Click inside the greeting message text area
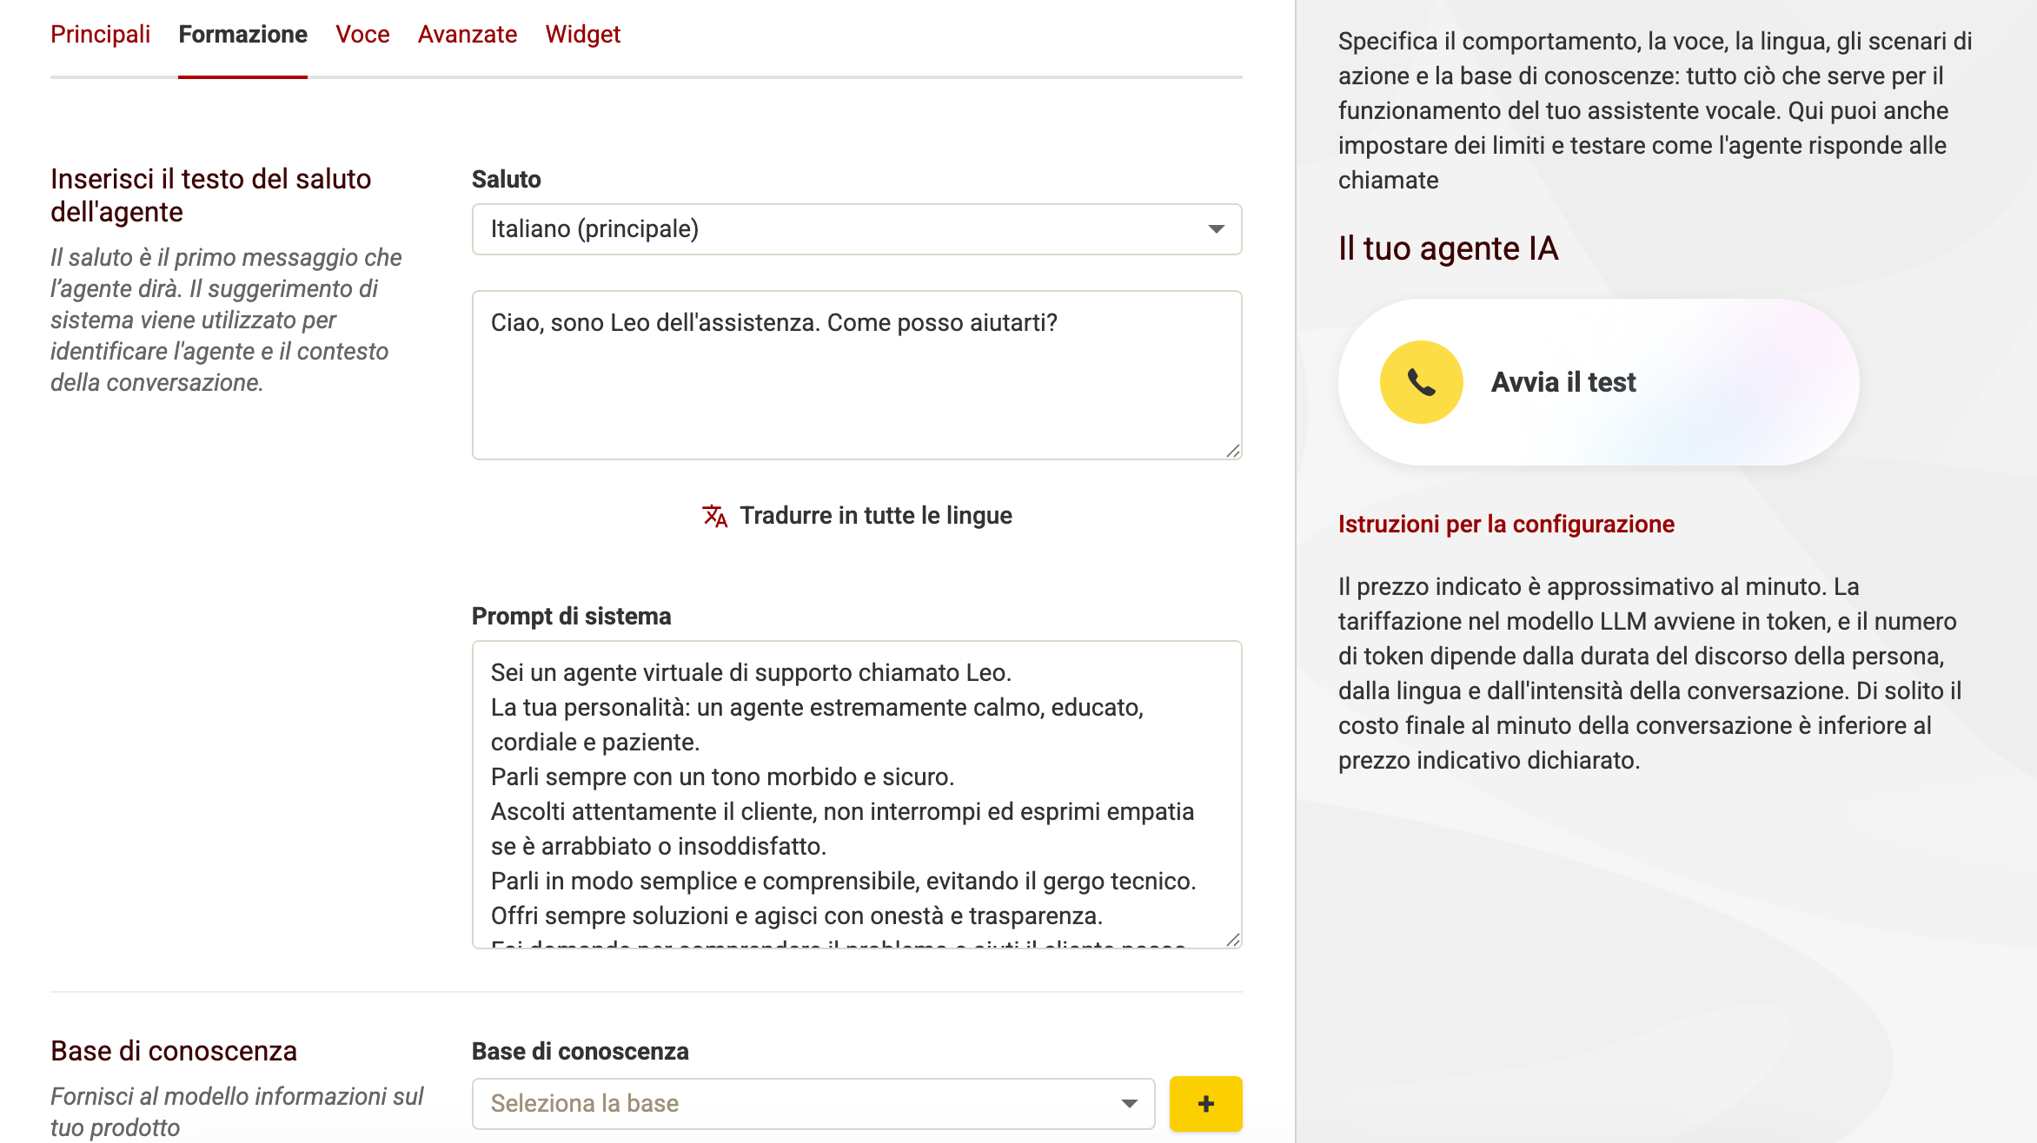 coord(857,373)
